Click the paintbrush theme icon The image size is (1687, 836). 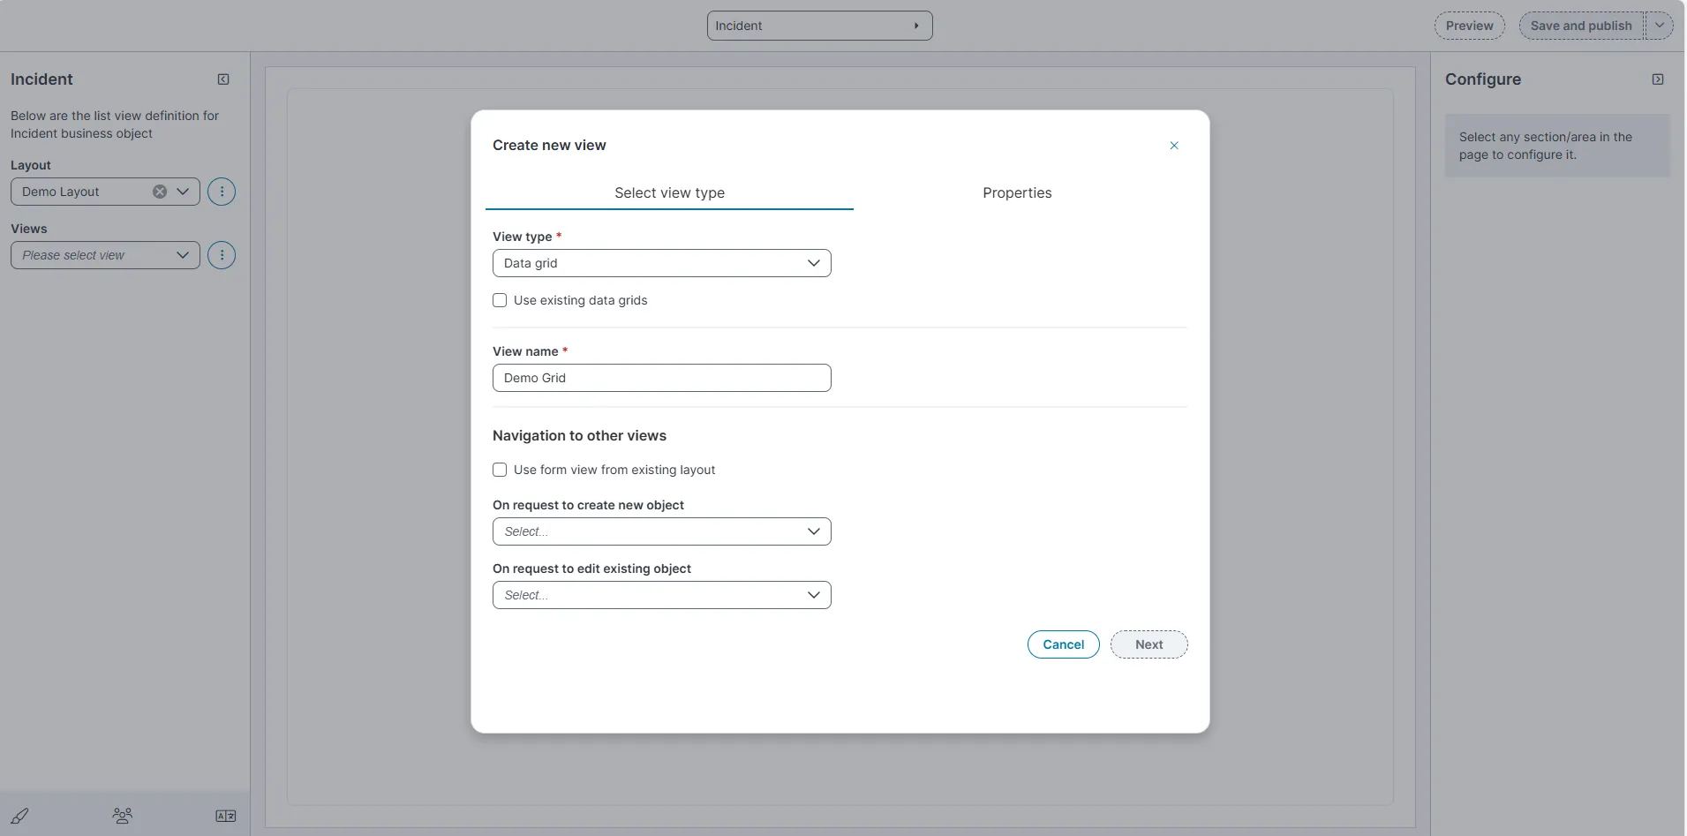[x=19, y=816]
